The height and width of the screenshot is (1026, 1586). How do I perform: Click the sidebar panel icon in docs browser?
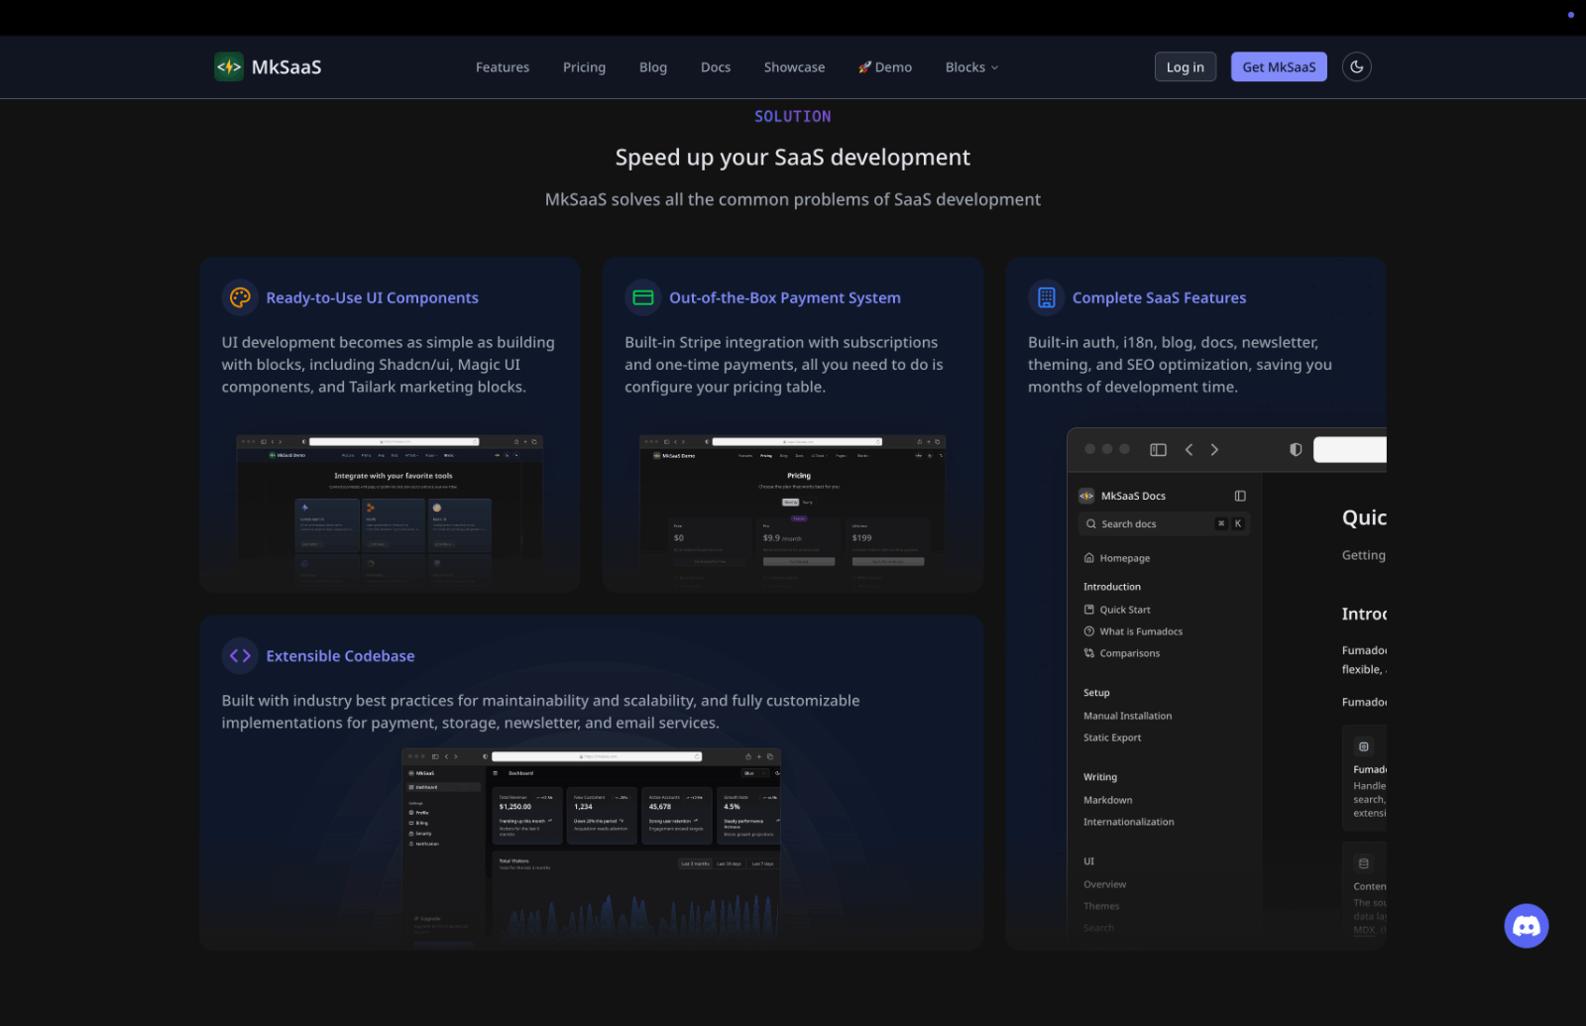(x=1158, y=450)
